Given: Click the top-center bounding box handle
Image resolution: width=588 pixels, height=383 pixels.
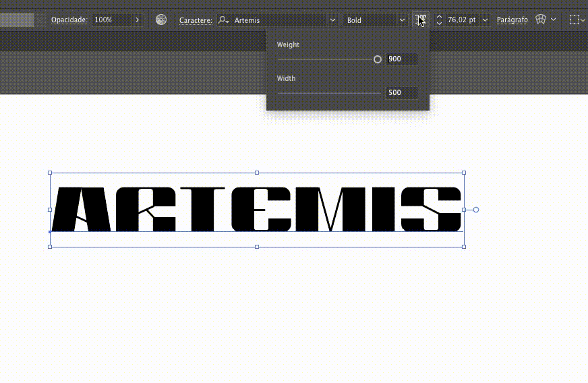Looking at the screenshot, I should [257, 173].
